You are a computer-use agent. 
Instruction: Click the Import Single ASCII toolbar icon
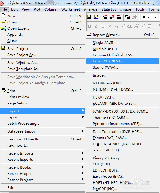[x=112, y=17]
